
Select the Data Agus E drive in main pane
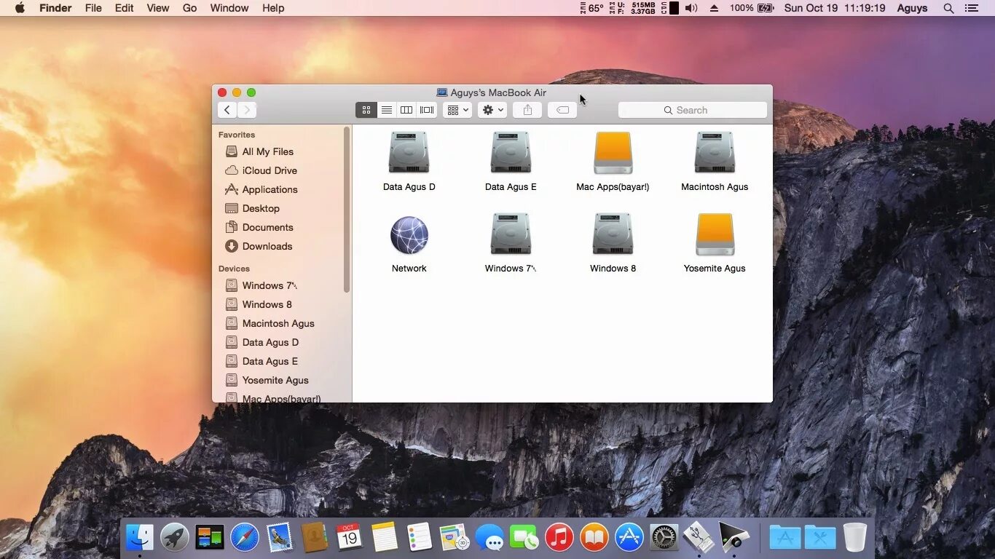[x=511, y=153]
